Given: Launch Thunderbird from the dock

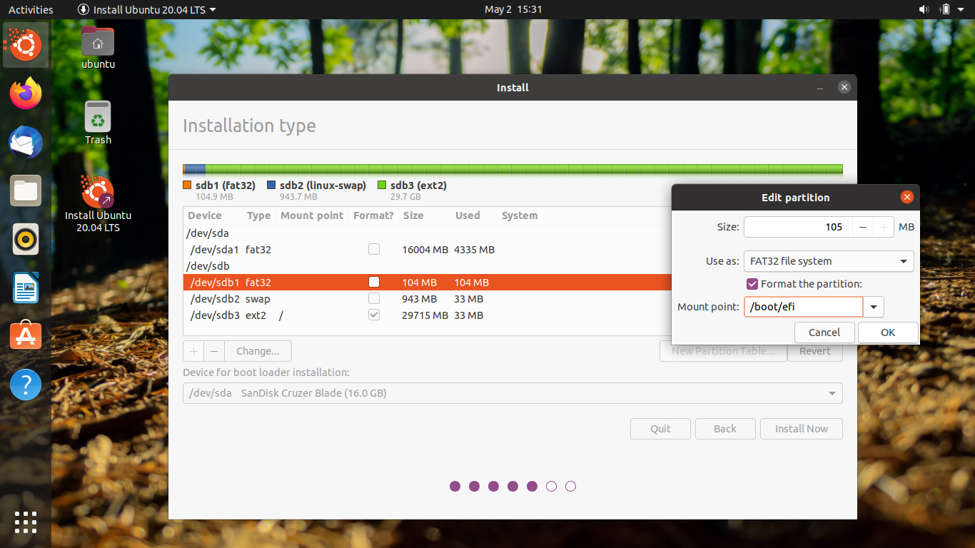Looking at the screenshot, I should coord(26,142).
